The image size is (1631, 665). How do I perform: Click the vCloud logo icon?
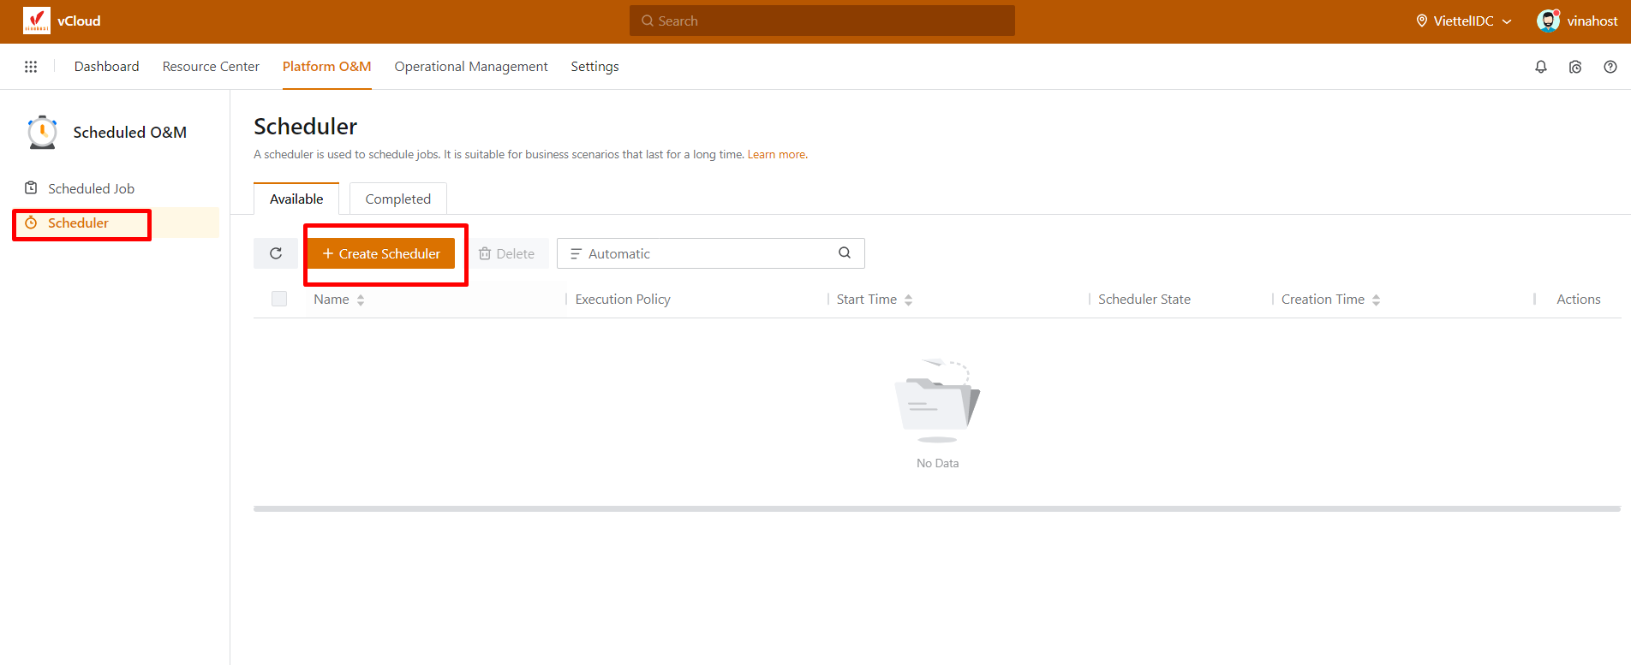[37, 21]
